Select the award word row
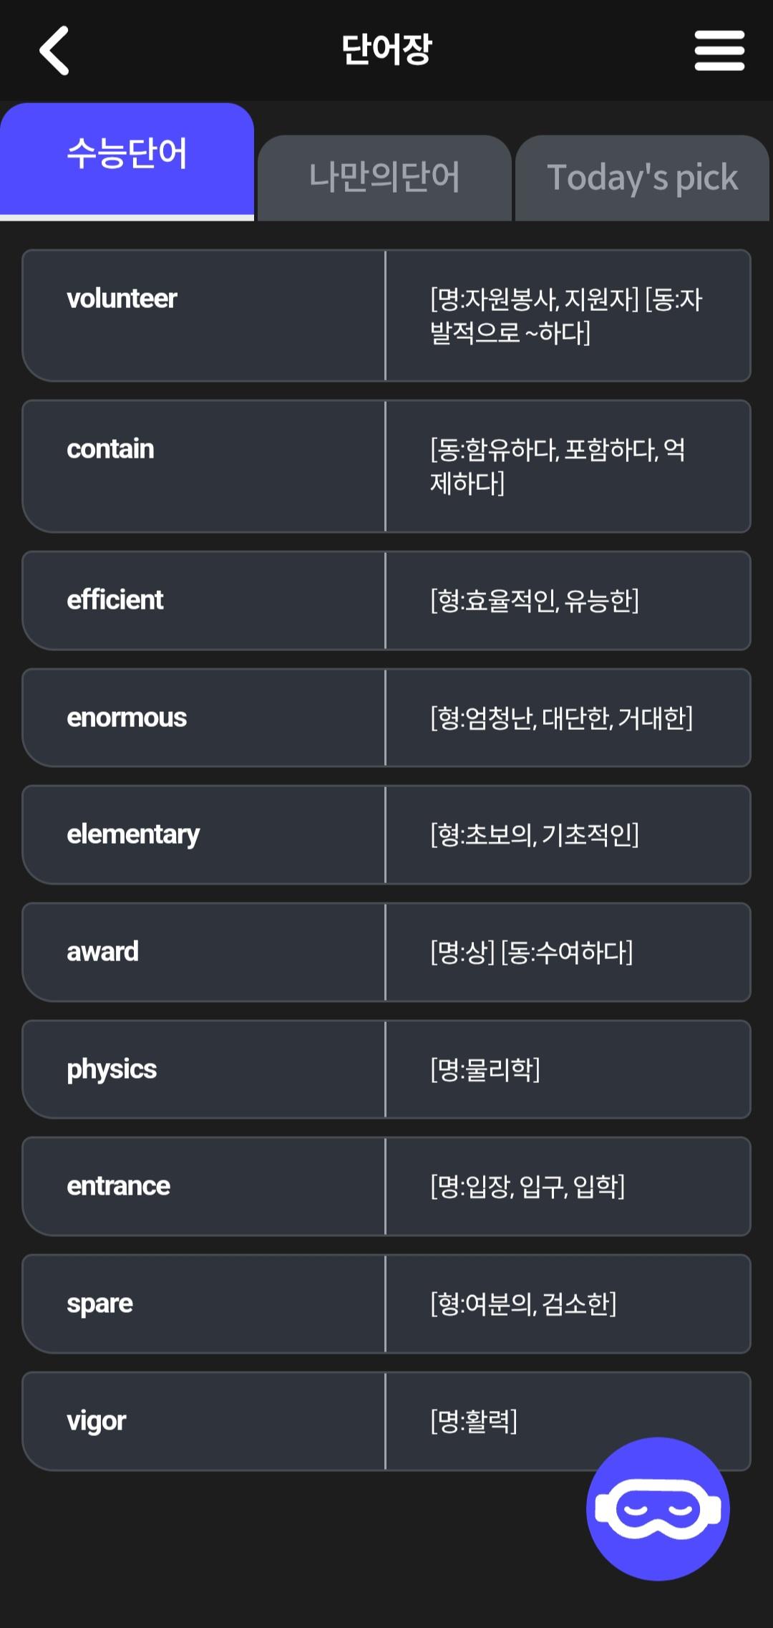 point(103,952)
